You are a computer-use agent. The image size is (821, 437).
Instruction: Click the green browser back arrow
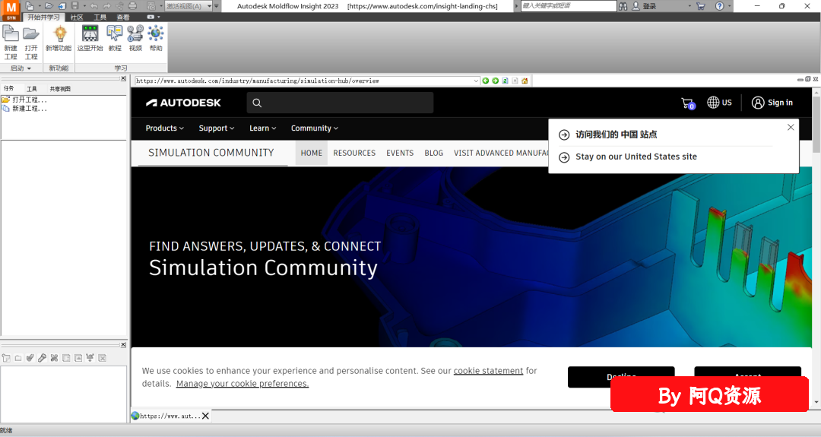point(485,81)
